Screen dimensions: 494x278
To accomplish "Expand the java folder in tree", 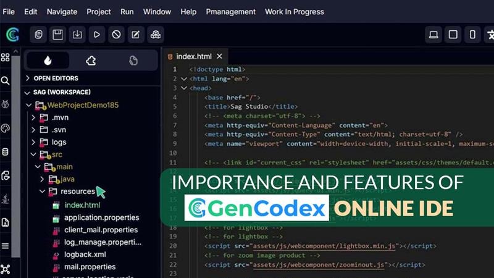I will 42,179.
